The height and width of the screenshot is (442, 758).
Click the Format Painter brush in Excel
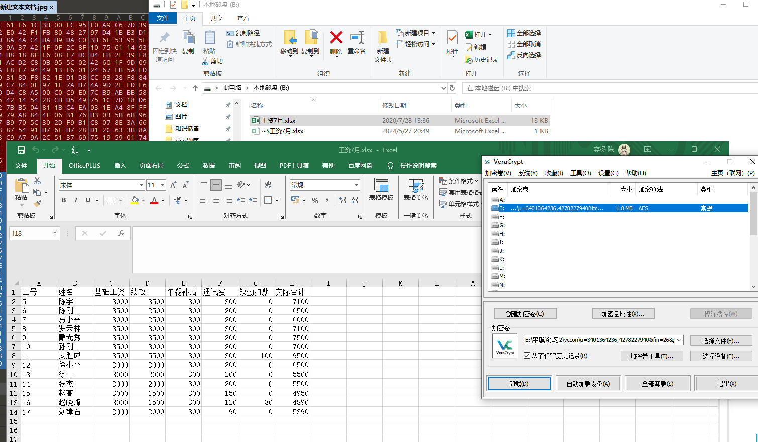(37, 203)
